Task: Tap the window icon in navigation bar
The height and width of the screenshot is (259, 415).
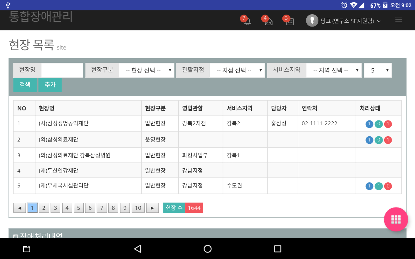Action: (27, 249)
